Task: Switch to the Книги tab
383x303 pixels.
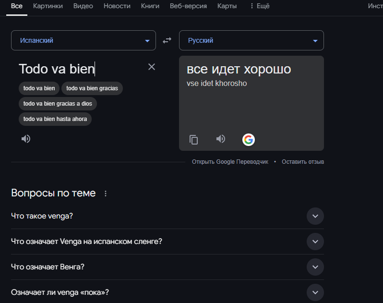Action: 150,6
